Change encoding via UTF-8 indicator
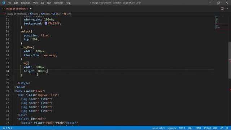 (x=182, y=128)
